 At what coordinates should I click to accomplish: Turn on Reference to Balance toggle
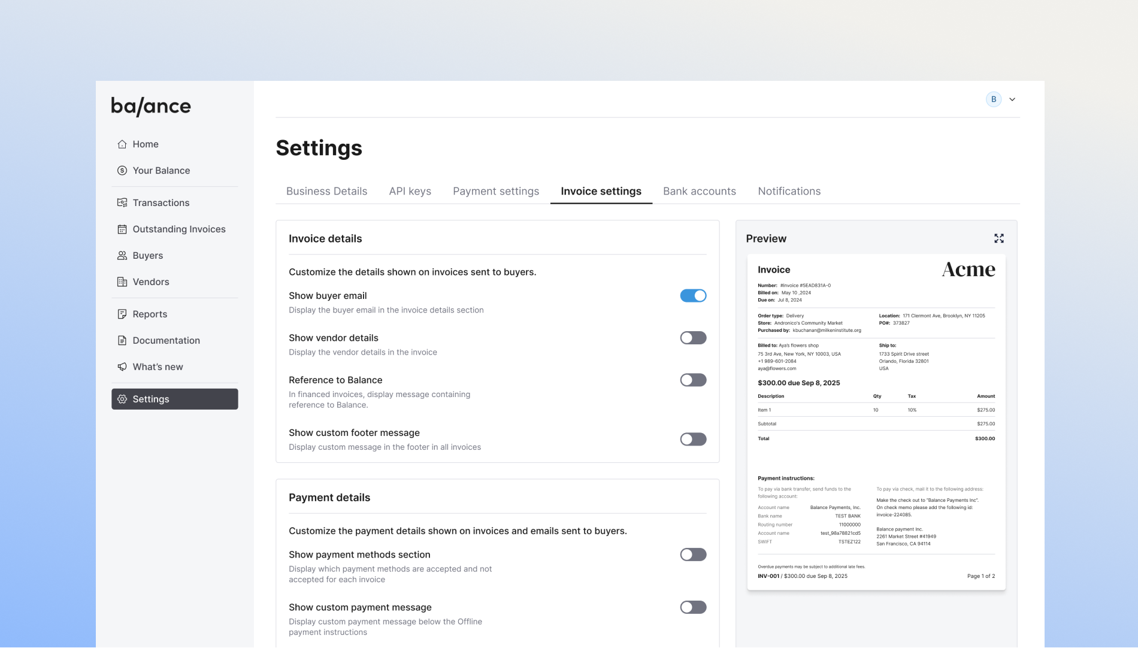pos(693,380)
